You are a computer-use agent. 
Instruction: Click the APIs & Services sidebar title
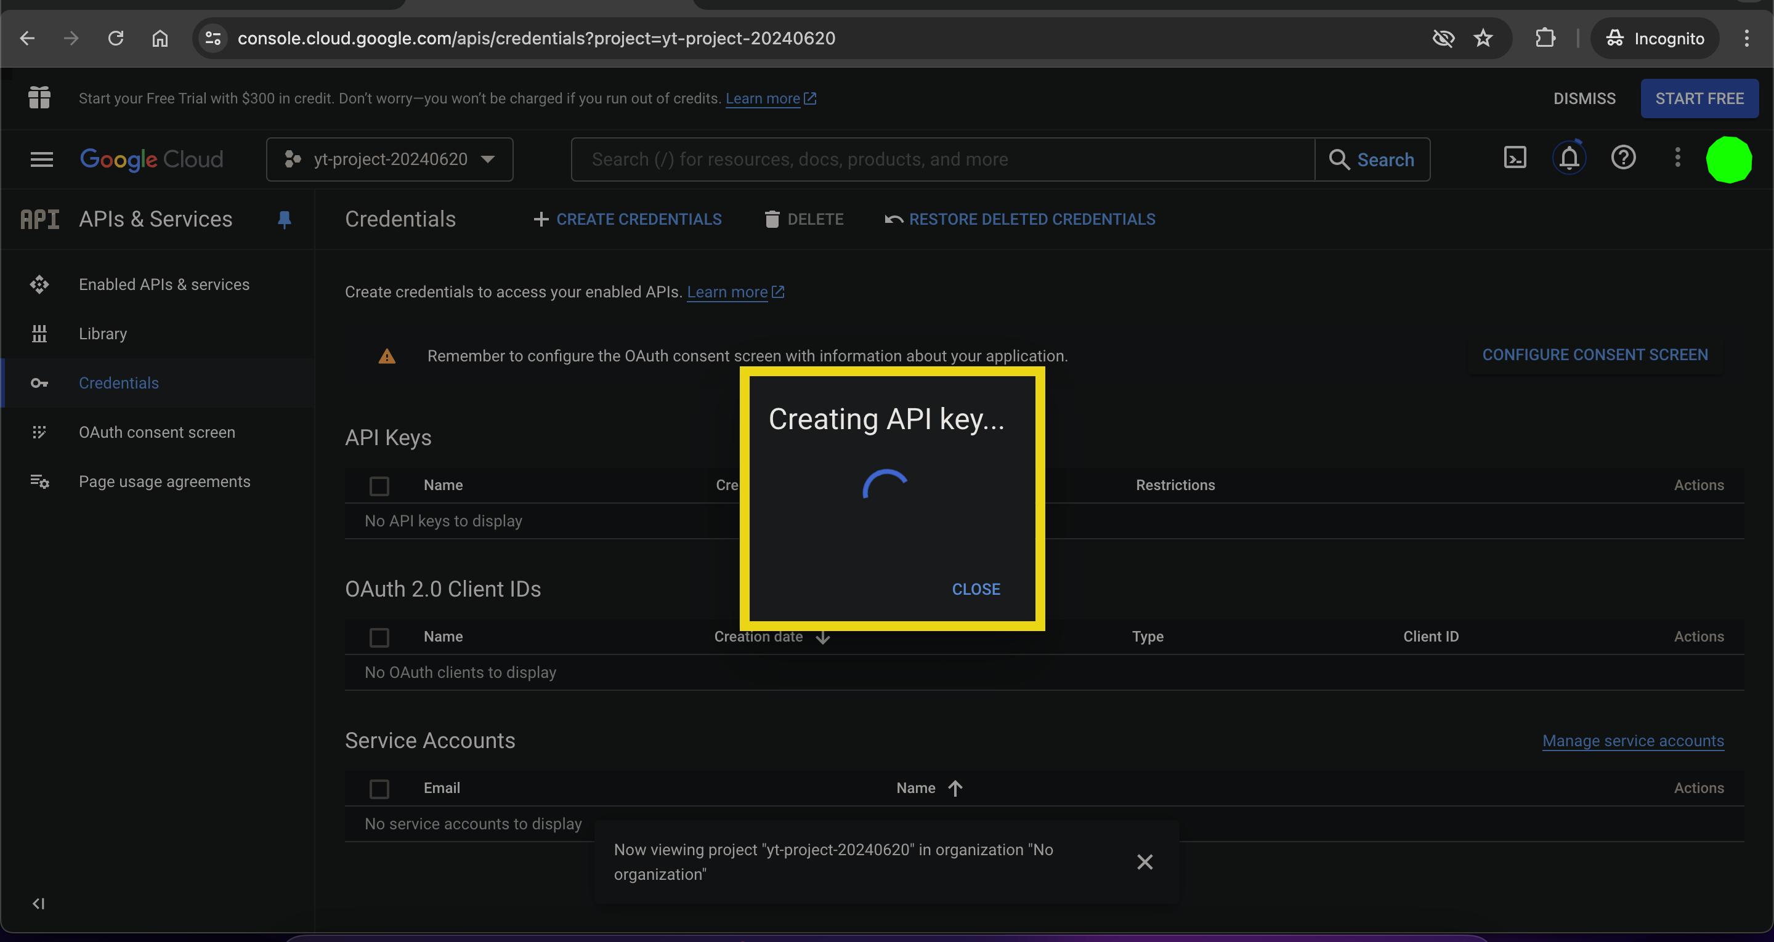click(156, 219)
